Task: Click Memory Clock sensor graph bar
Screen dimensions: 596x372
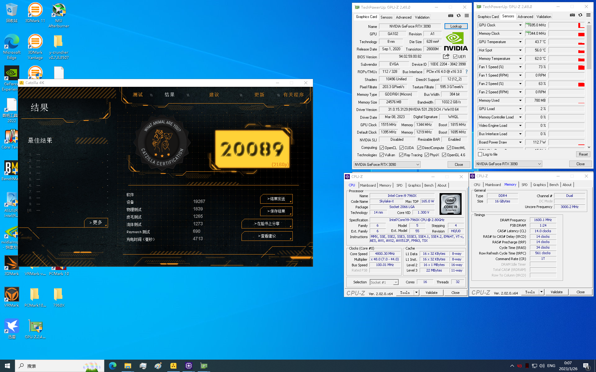Action: click(566, 33)
